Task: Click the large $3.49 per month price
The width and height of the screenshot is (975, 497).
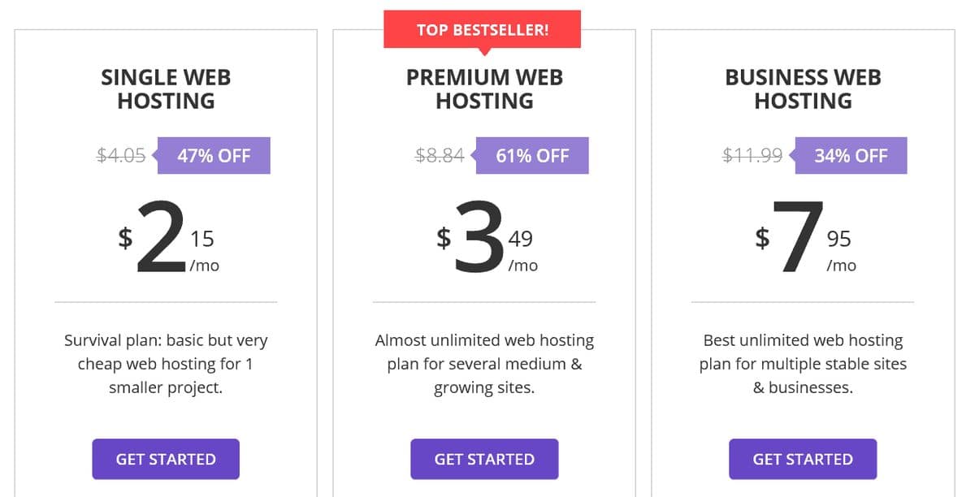Action: tap(487, 239)
